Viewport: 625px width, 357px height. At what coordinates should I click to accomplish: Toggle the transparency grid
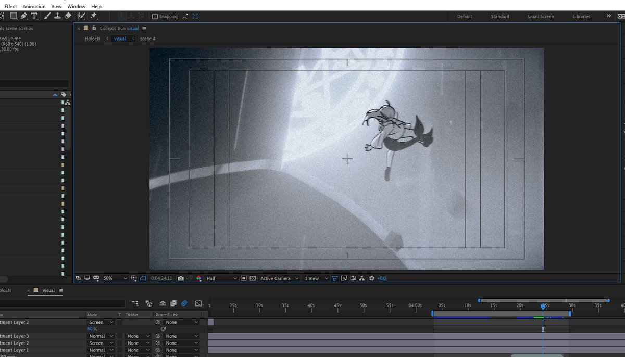click(253, 278)
